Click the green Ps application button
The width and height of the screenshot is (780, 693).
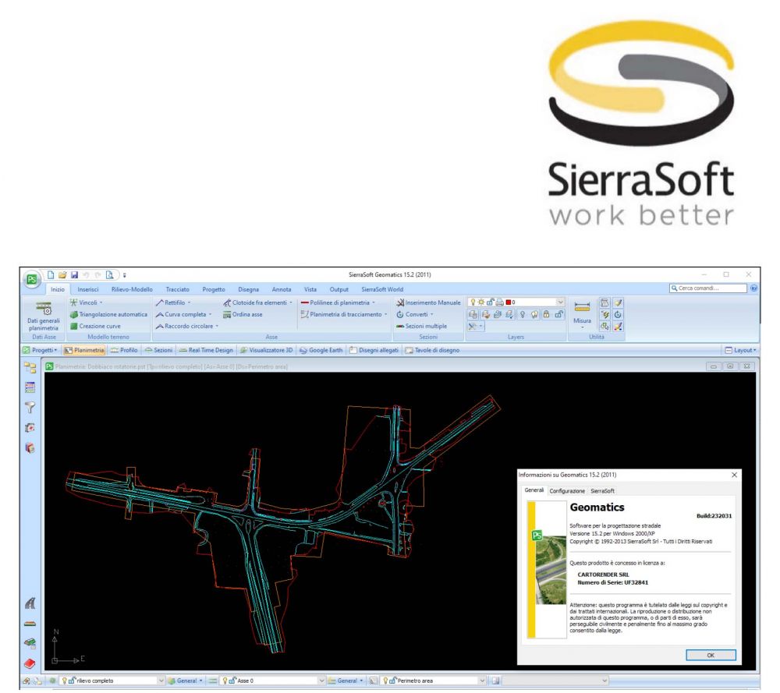click(x=32, y=279)
